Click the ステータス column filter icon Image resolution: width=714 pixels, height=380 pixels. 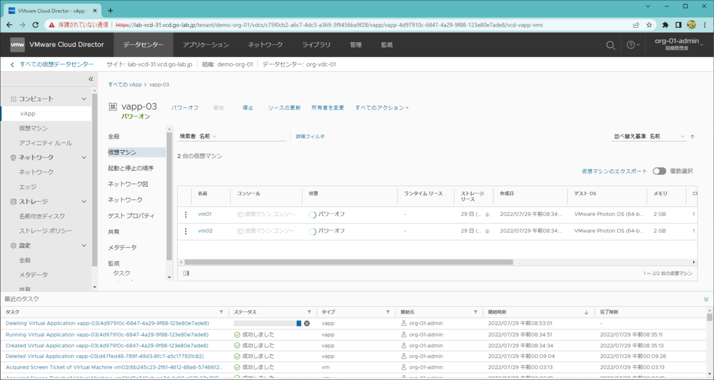pos(309,312)
